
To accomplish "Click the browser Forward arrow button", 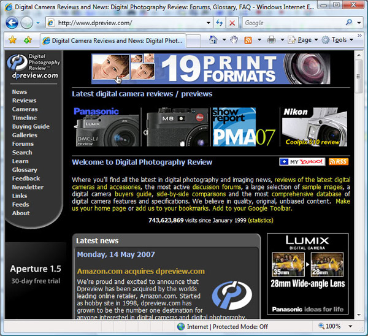I will pyautogui.click(x=26, y=23).
